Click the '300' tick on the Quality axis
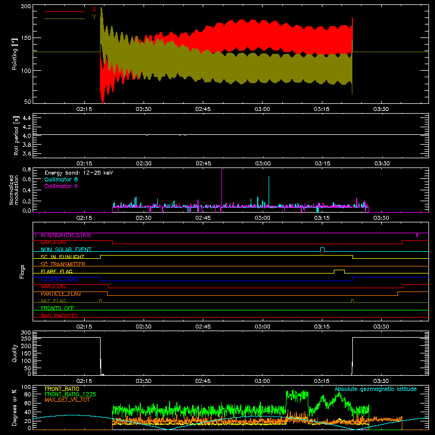Screen dimensions: 435x435 (x=26, y=333)
